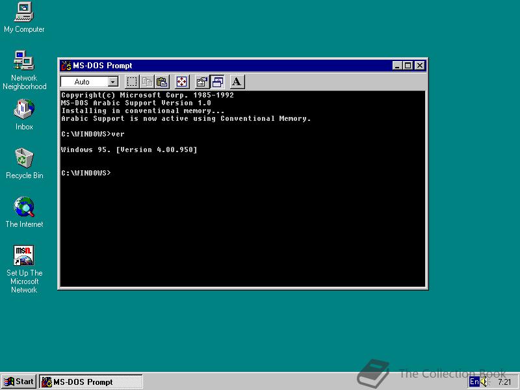Click the Paste toolbar icon in MS-DOS Prompt

pos(162,82)
